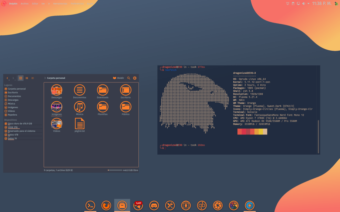340x212 pixels.
Task: Open the Konsole terminal from the dock
Action: (x=90, y=205)
